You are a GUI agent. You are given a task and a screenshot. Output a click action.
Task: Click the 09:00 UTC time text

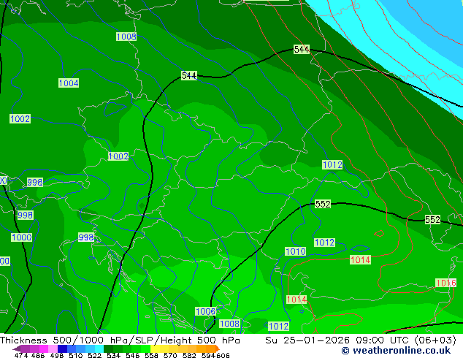coord(382,340)
